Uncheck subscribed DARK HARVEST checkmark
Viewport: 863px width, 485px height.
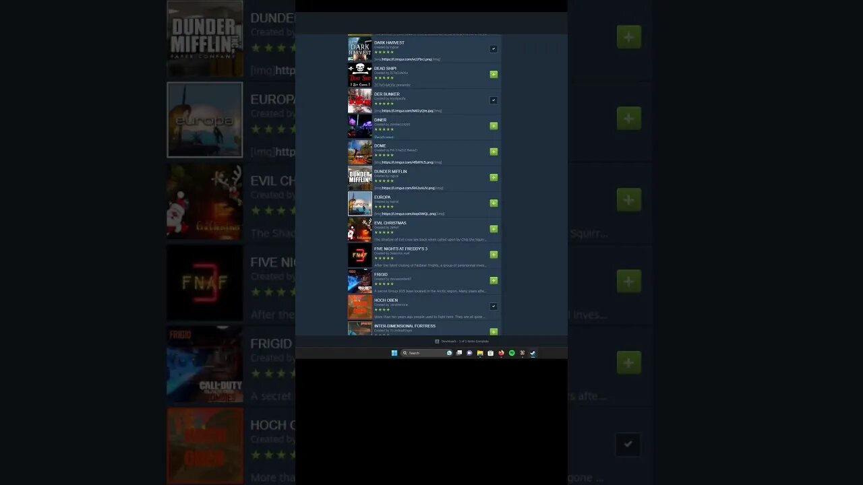[494, 48]
